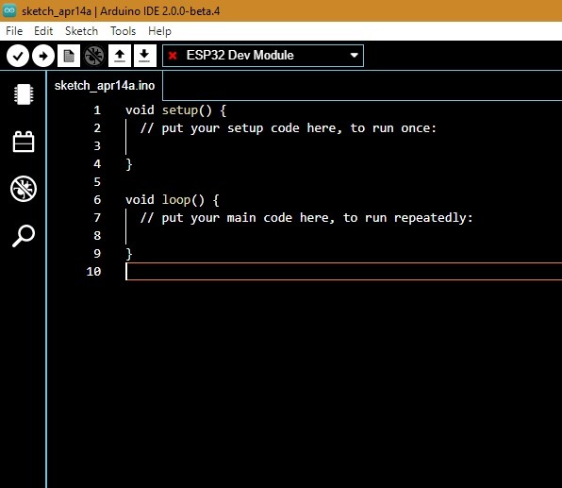Click the Save sketch down-arrow icon

click(145, 56)
